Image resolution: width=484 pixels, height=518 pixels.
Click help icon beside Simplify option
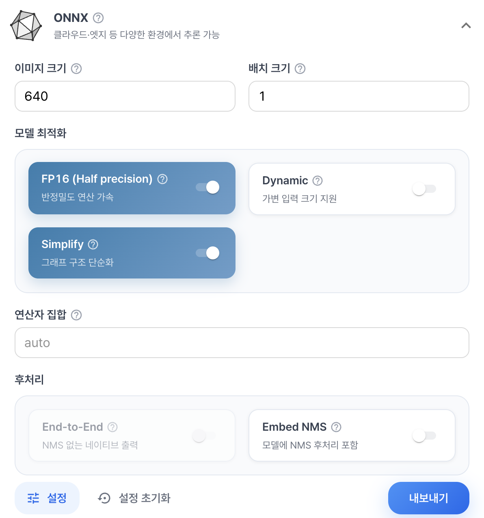(93, 244)
